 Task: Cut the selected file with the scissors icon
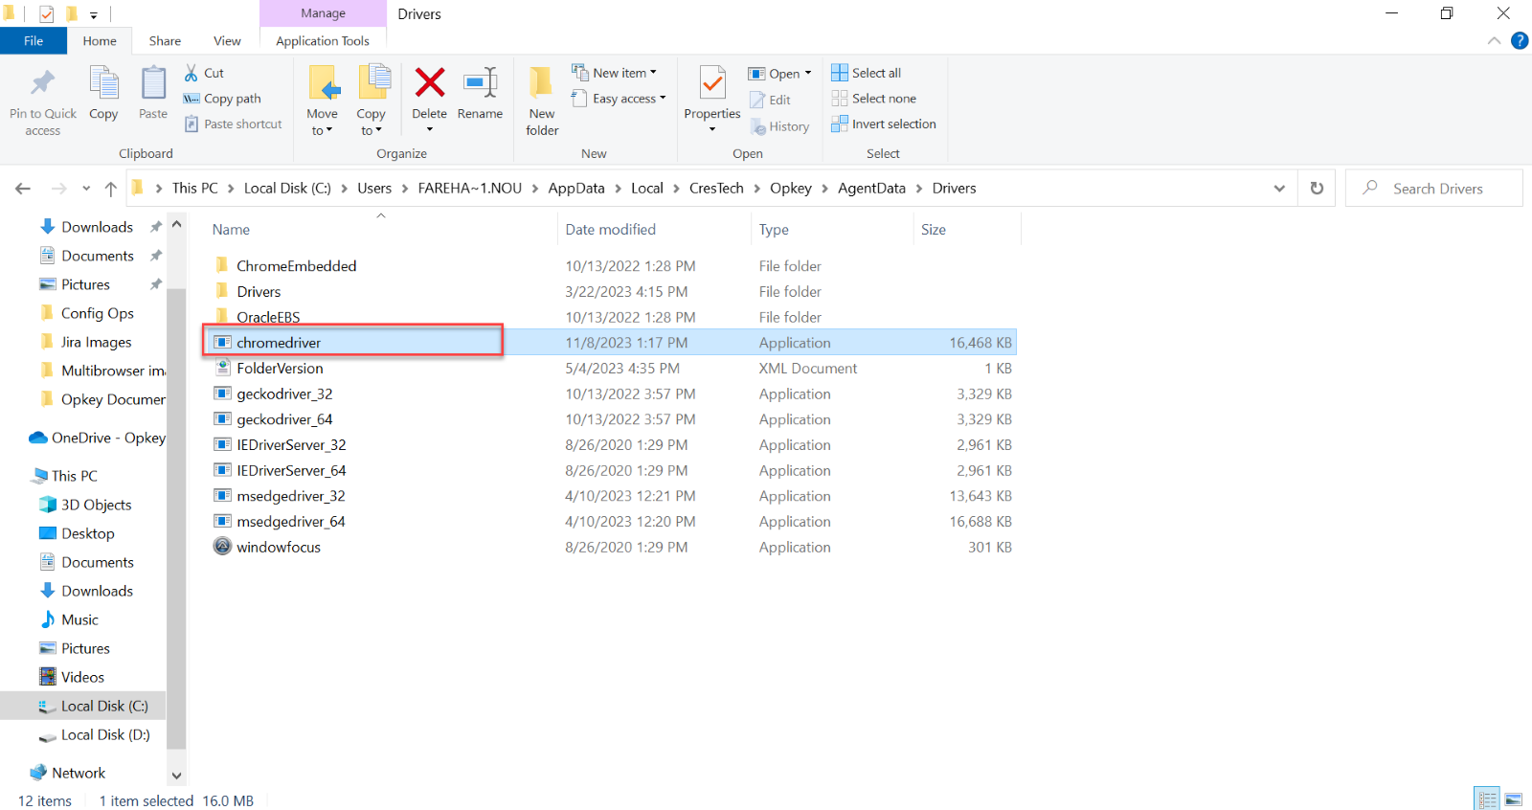pyautogui.click(x=191, y=73)
